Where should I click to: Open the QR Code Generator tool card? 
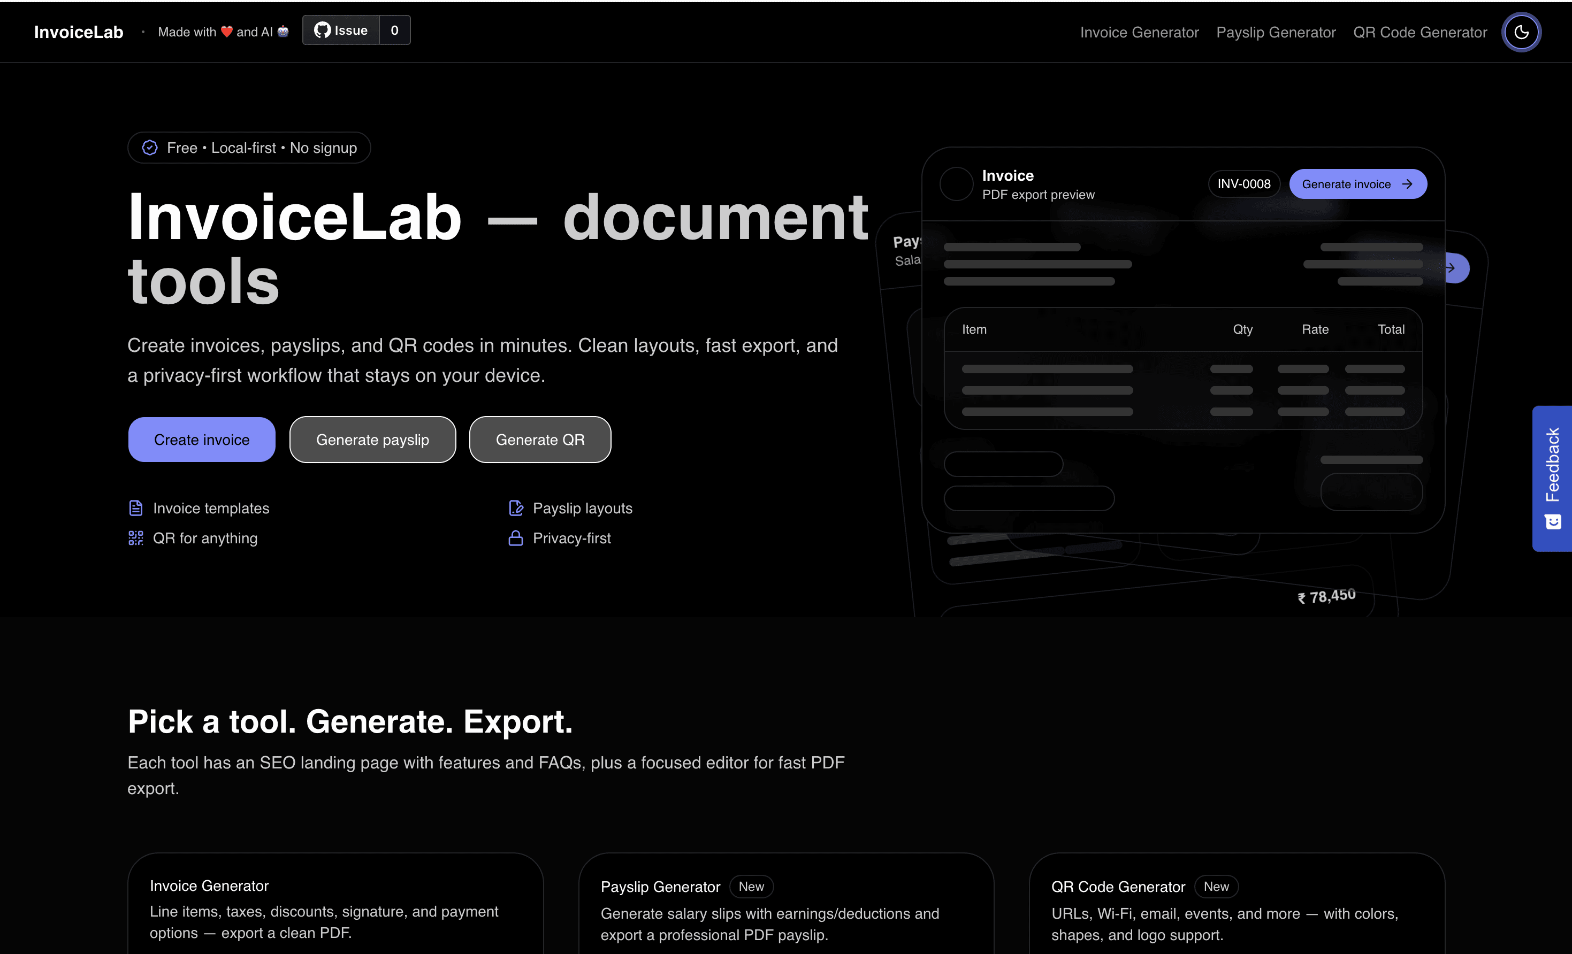tap(1237, 904)
